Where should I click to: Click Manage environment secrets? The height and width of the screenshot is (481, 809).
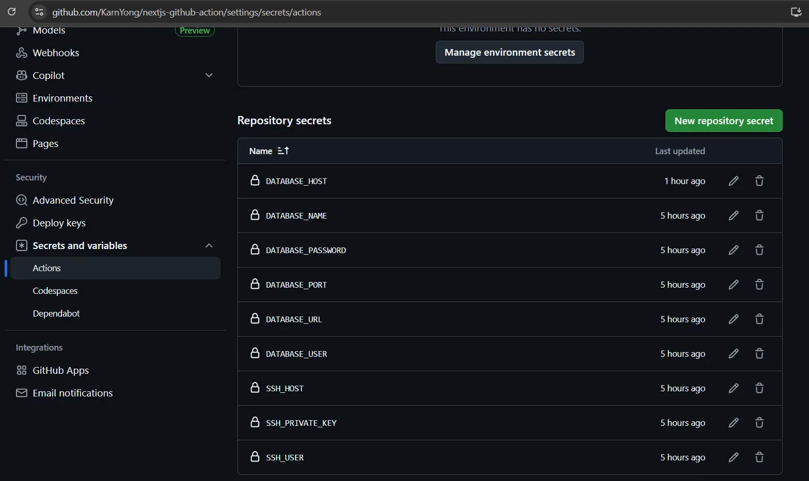[x=509, y=52]
